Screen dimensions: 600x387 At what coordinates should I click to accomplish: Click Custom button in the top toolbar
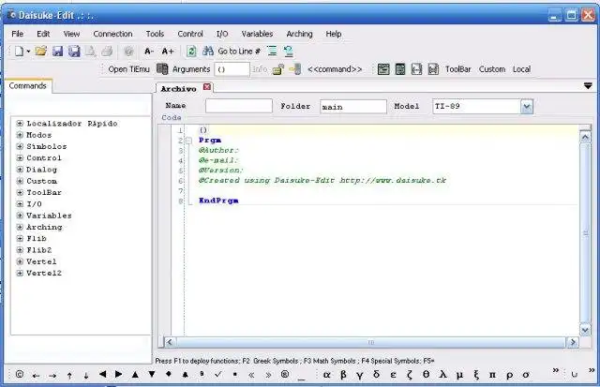pos(492,69)
